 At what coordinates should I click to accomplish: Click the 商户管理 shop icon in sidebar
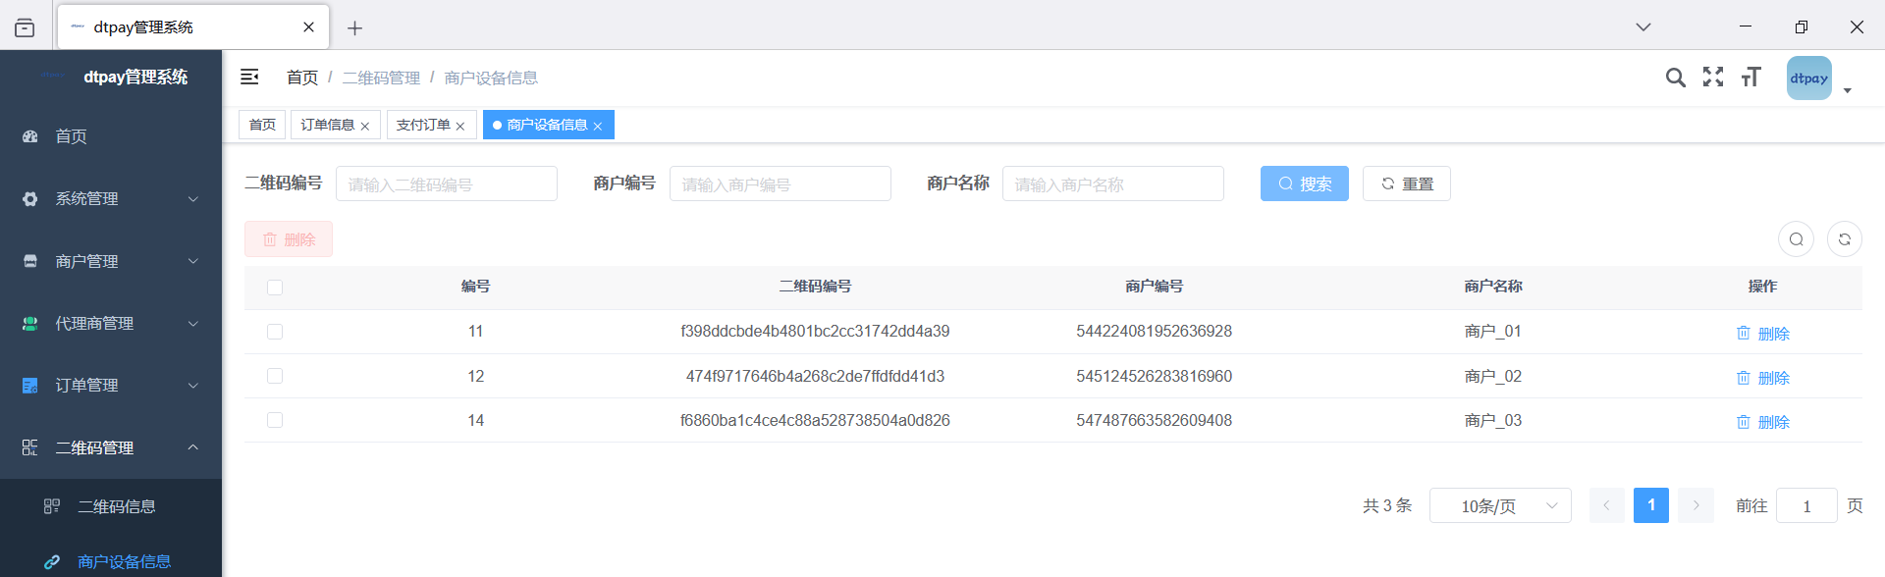click(30, 261)
